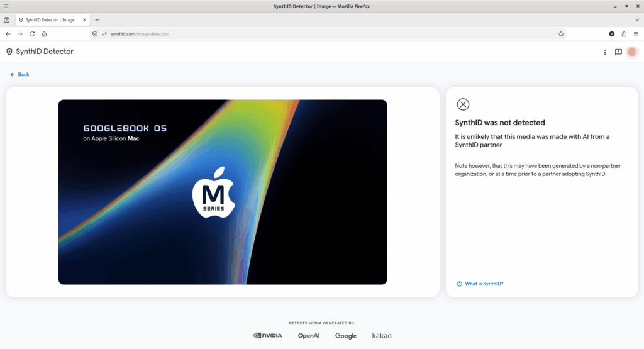
Task: Open the extensions puzzle icon
Action: coord(624,34)
